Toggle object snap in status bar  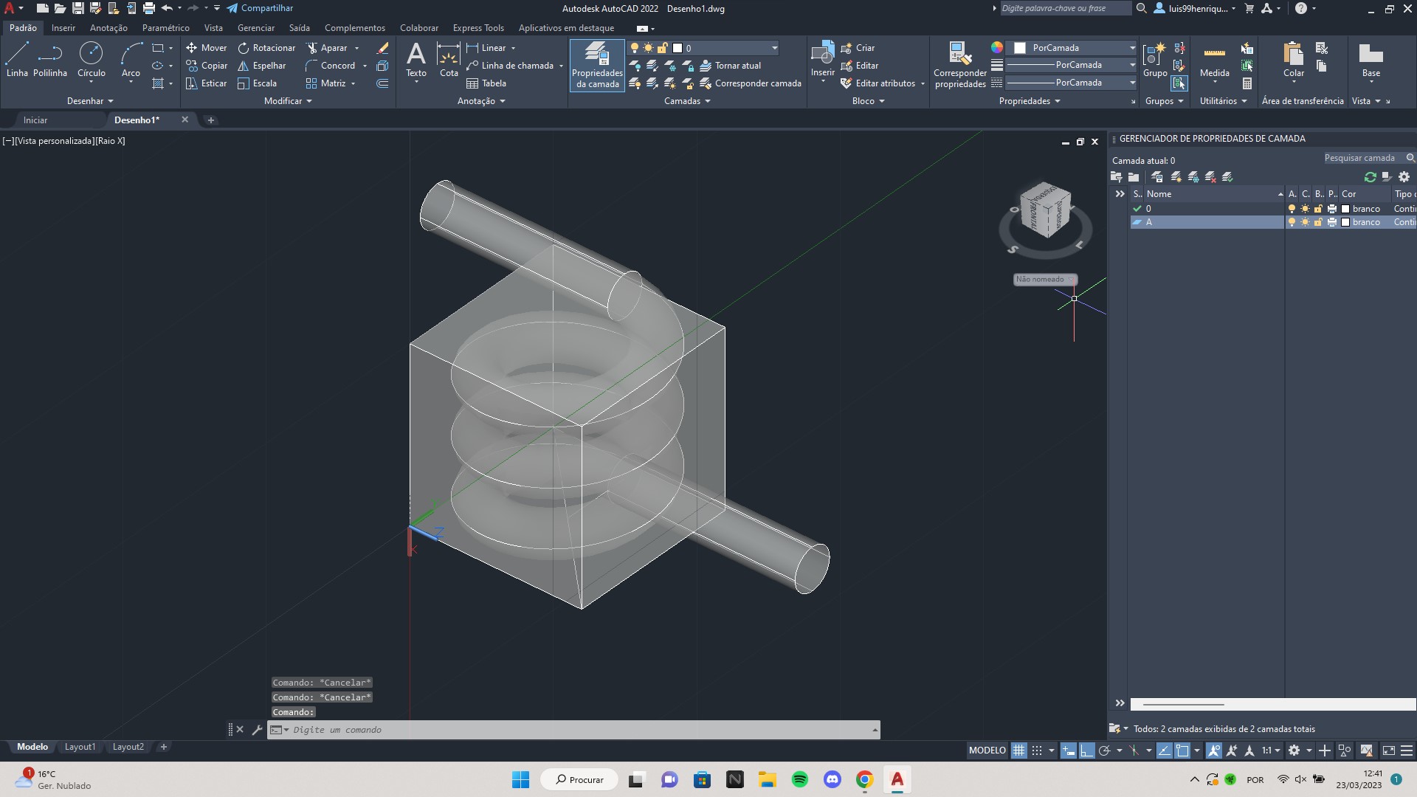[x=1182, y=751]
